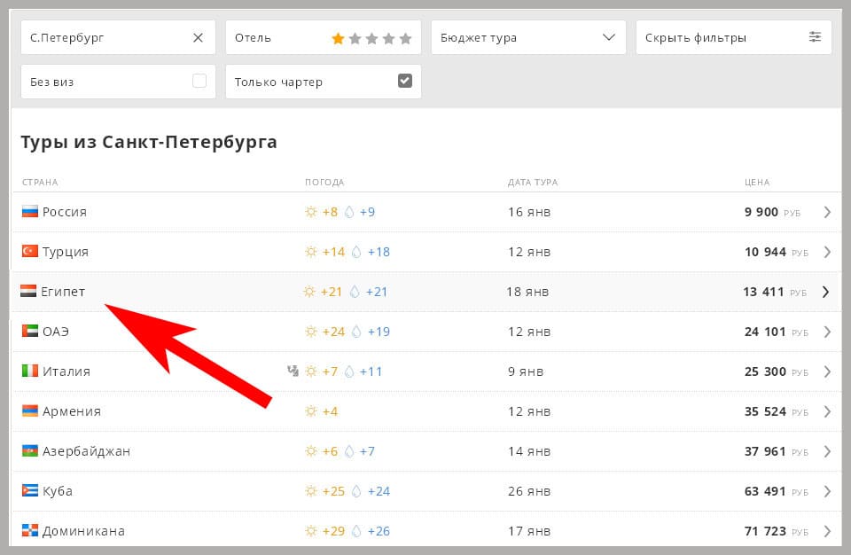This screenshot has height=555, width=851.
Task: Click the Azerbaijan flag icon
Action: point(30,450)
